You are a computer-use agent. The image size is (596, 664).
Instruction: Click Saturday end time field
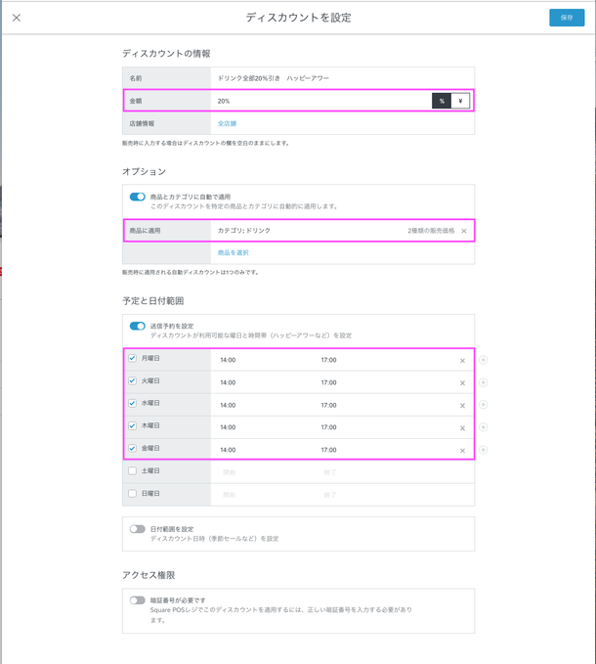[x=330, y=472]
